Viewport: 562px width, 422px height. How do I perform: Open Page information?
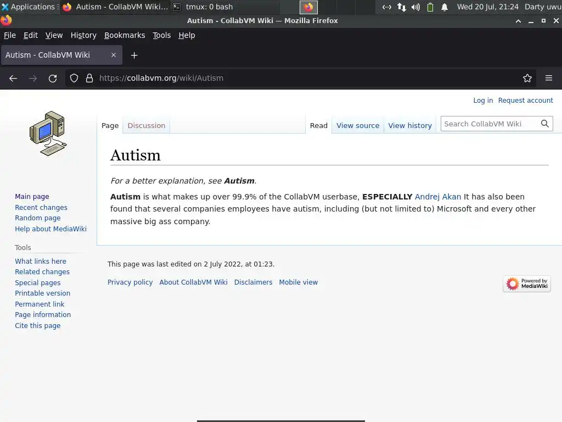coord(43,315)
